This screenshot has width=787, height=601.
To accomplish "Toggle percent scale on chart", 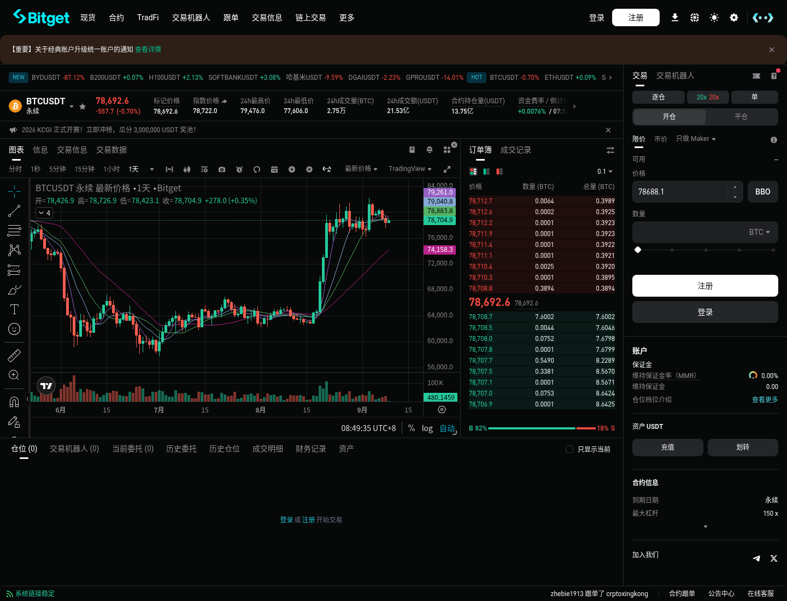I will (412, 428).
